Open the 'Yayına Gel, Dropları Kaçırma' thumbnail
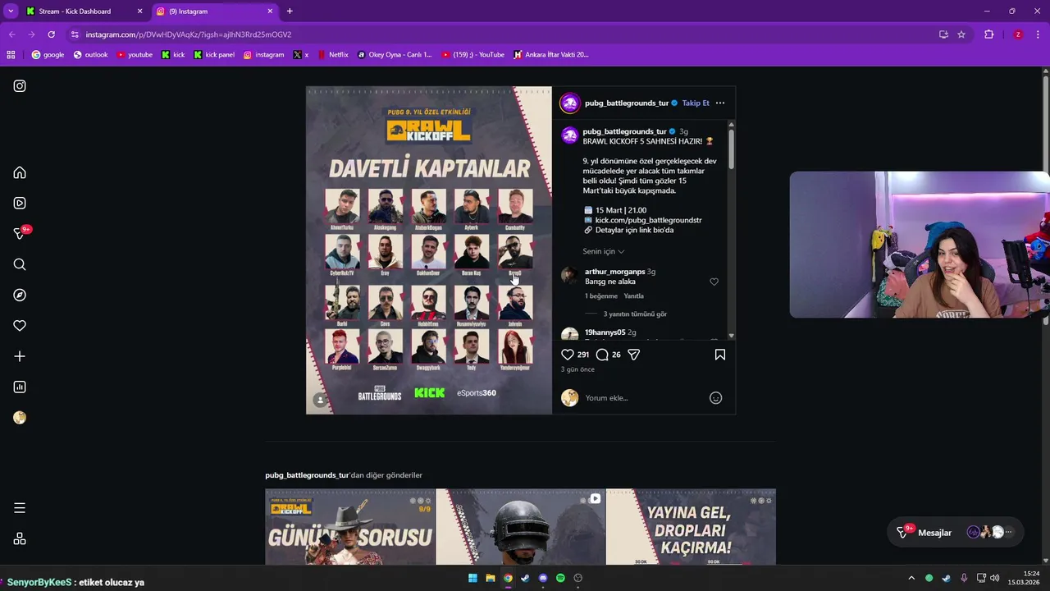This screenshot has height=591, width=1050. click(x=691, y=527)
